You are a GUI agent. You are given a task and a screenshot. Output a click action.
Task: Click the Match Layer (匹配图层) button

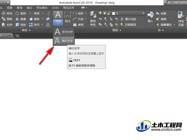click(128, 25)
